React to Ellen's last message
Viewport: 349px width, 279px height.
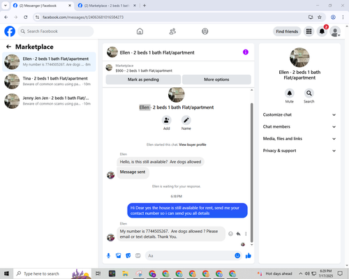click(230, 234)
